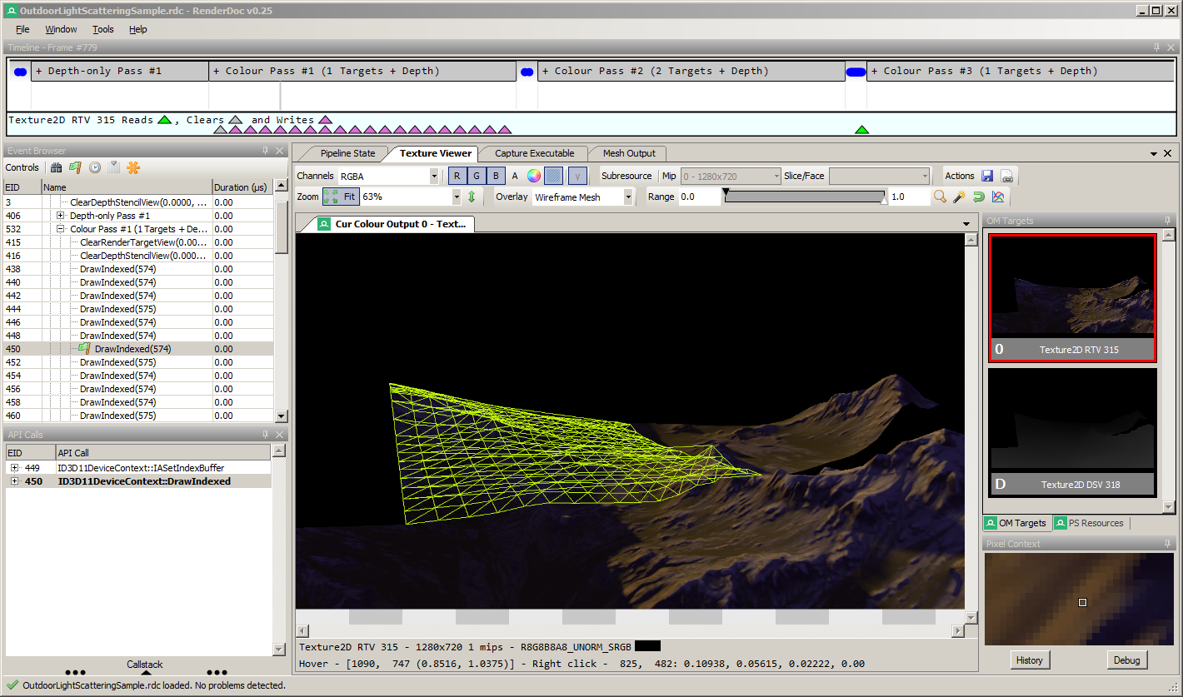Viewport: 1183px width, 697px height.
Task: Click the Range minimum value field
Action: [x=698, y=197]
